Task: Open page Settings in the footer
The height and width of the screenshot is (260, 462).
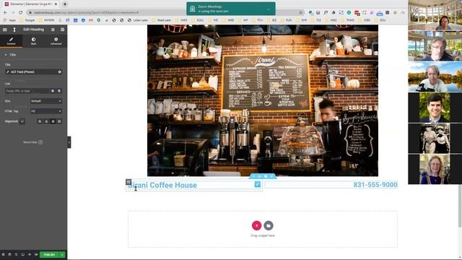Action: coord(3,255)
